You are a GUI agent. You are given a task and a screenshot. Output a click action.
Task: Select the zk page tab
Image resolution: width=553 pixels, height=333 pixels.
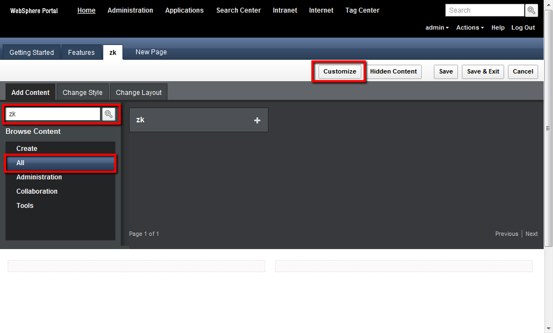pos(113,52)
